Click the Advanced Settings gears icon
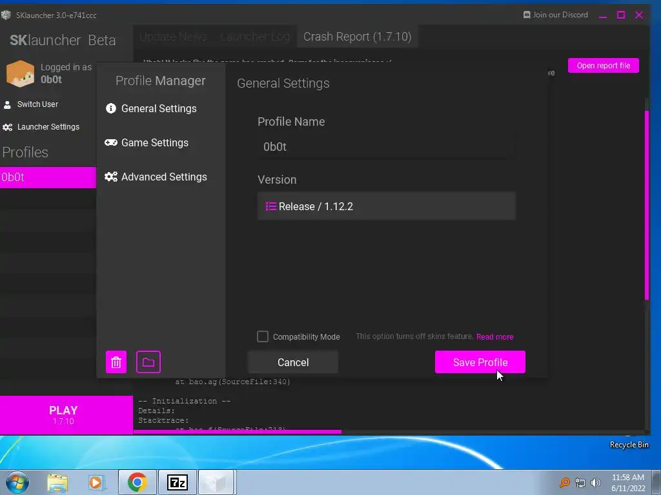Image resolution: width=661 pixels, height=495 pixels. (111, 177)
